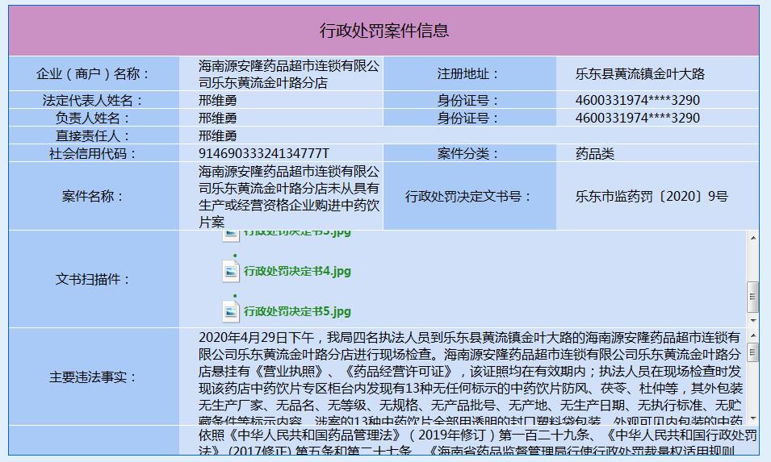Screen dimensions: 771x462
Task: Click the image icon beside 行政处罚决定书5.jpg
Action: 232,310
